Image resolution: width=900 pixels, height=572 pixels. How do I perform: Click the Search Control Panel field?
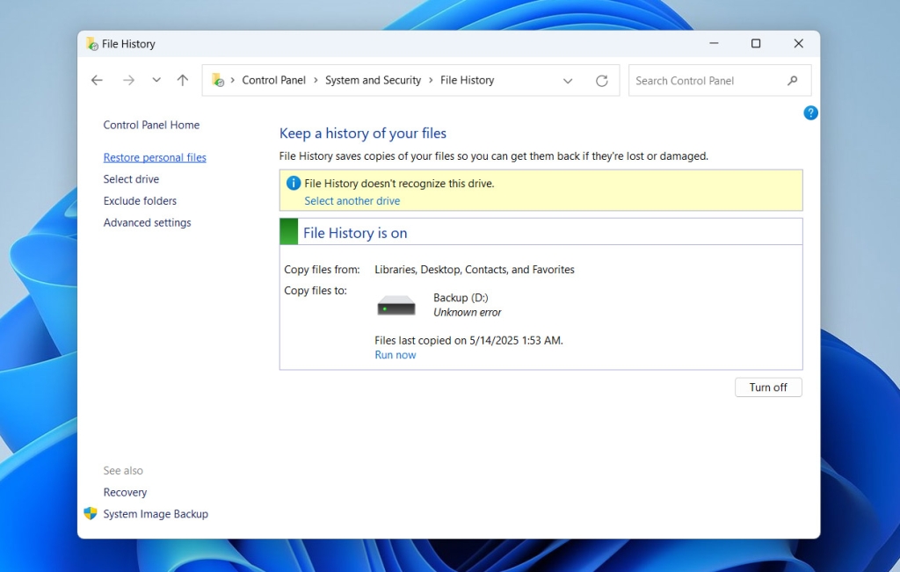click(720, 80)
